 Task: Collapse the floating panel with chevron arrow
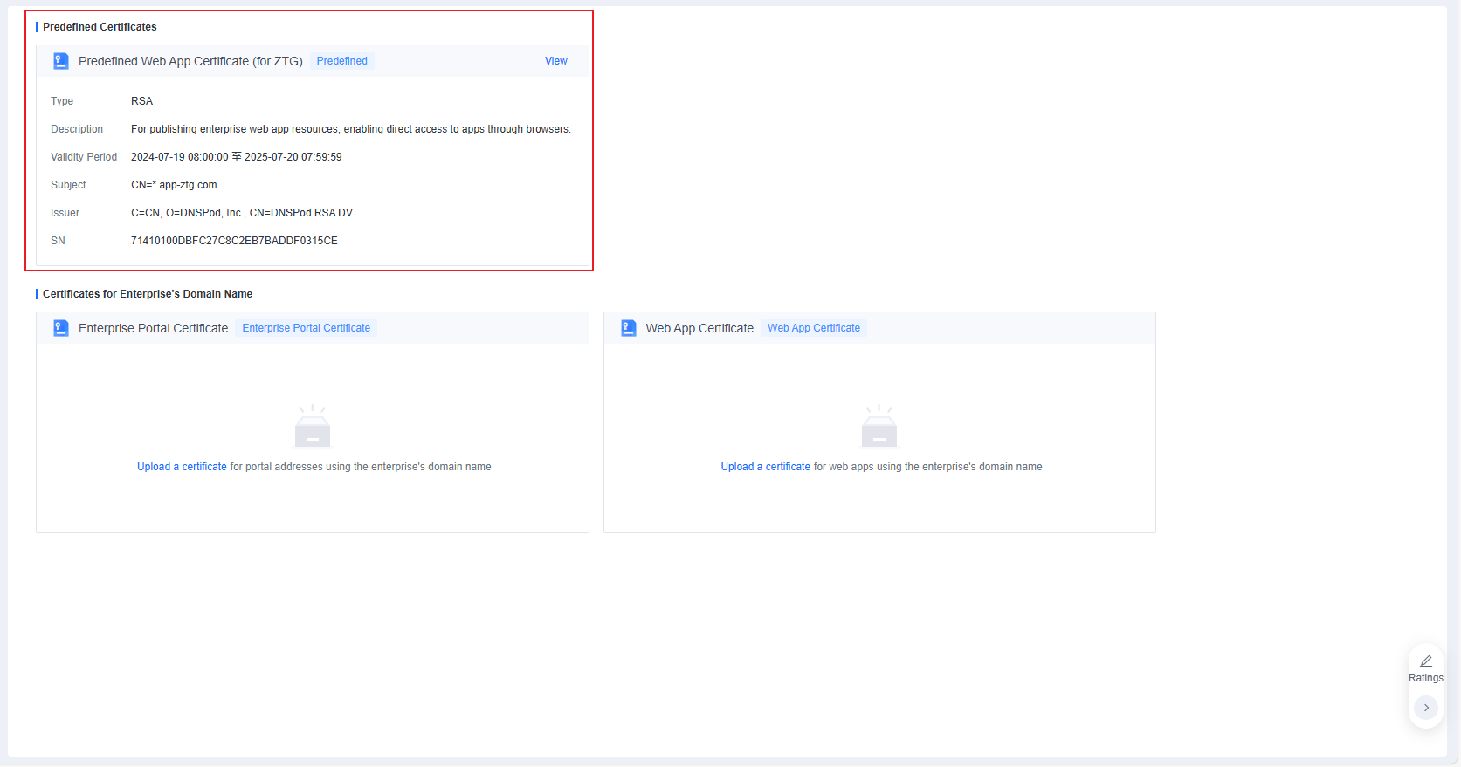pos(1426,708)
